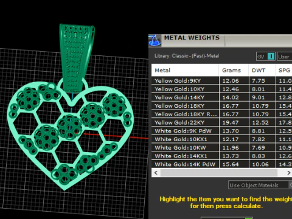The image size is (292, 219).
Task: Select the Yellow Gold:18KY R... row
Action: (x=222, y=114)
